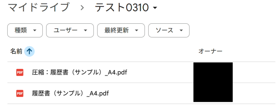Click the caret arrow on the 最終更新 chip

136,30
